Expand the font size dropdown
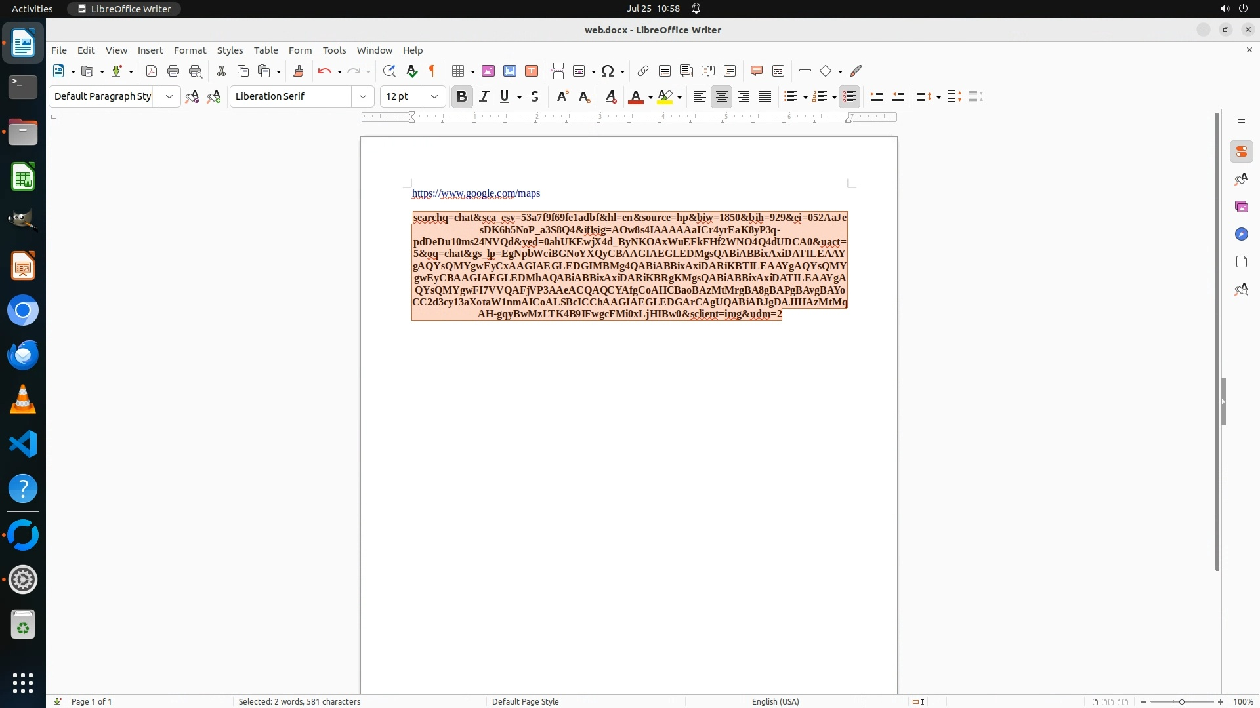 coord(434,96)
